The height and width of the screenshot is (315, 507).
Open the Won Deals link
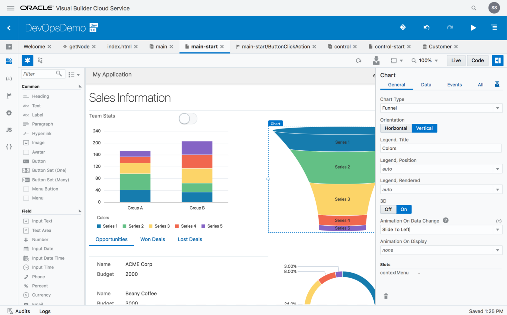tap(152, 239)
